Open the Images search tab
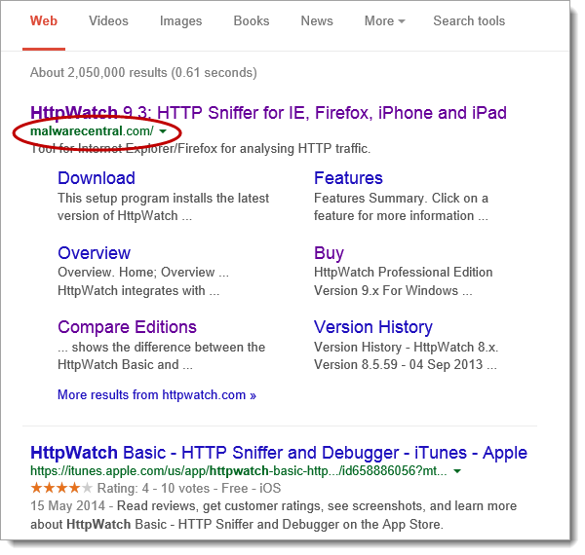This screenshot has height=555, width=585. (180, 21)
